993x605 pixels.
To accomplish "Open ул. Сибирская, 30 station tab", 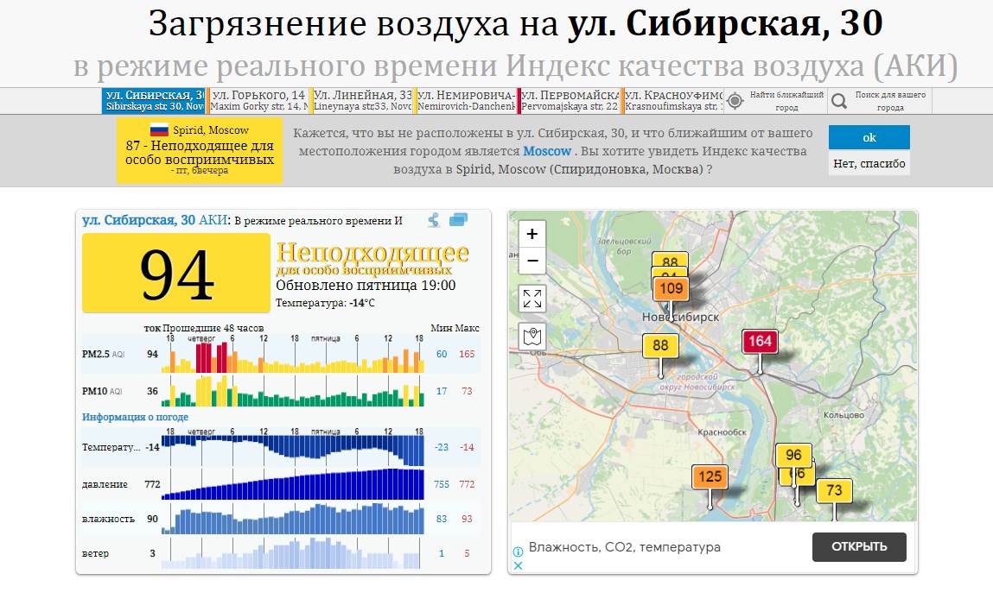I will coord(153,101).
